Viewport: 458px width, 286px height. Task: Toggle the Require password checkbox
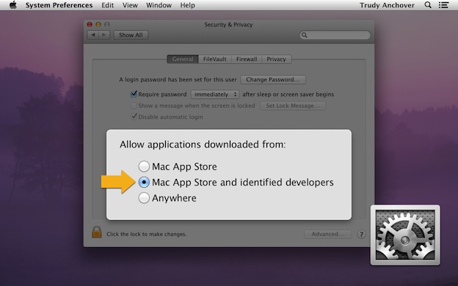(134, 94)
